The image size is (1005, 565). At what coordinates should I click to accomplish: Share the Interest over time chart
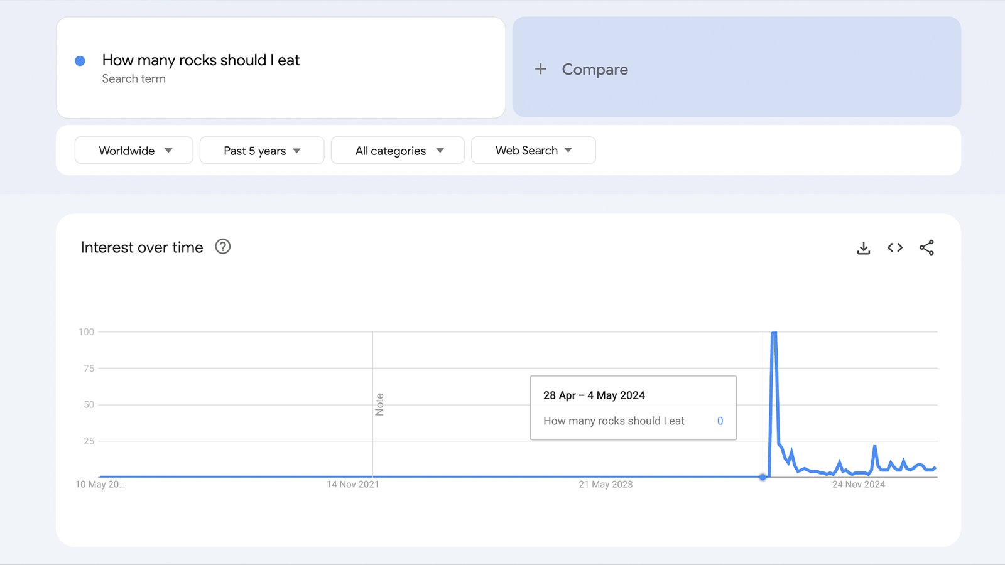coord(927,247)
